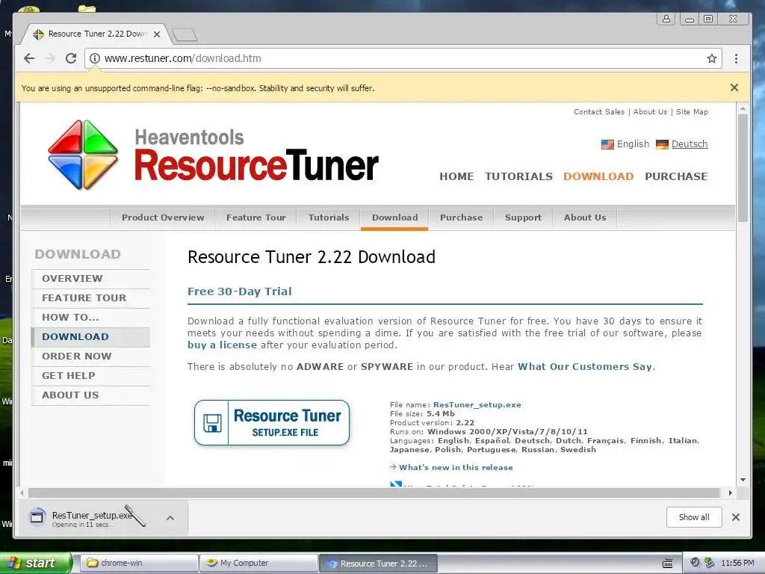Viewport: 765px width, 574px height.
Task: Click the 'Free 30-Day Trial' heading
Action: tap(240, 291)
